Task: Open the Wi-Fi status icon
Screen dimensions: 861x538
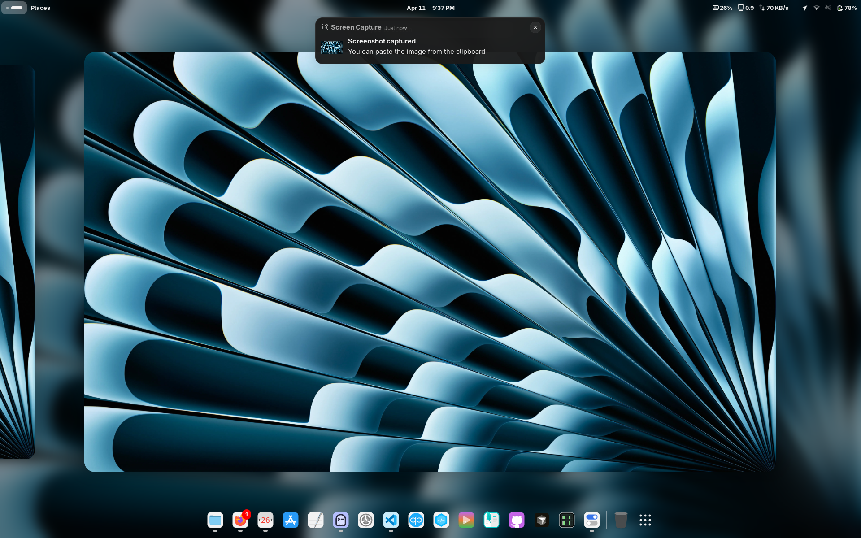Action: click(817, 8)
